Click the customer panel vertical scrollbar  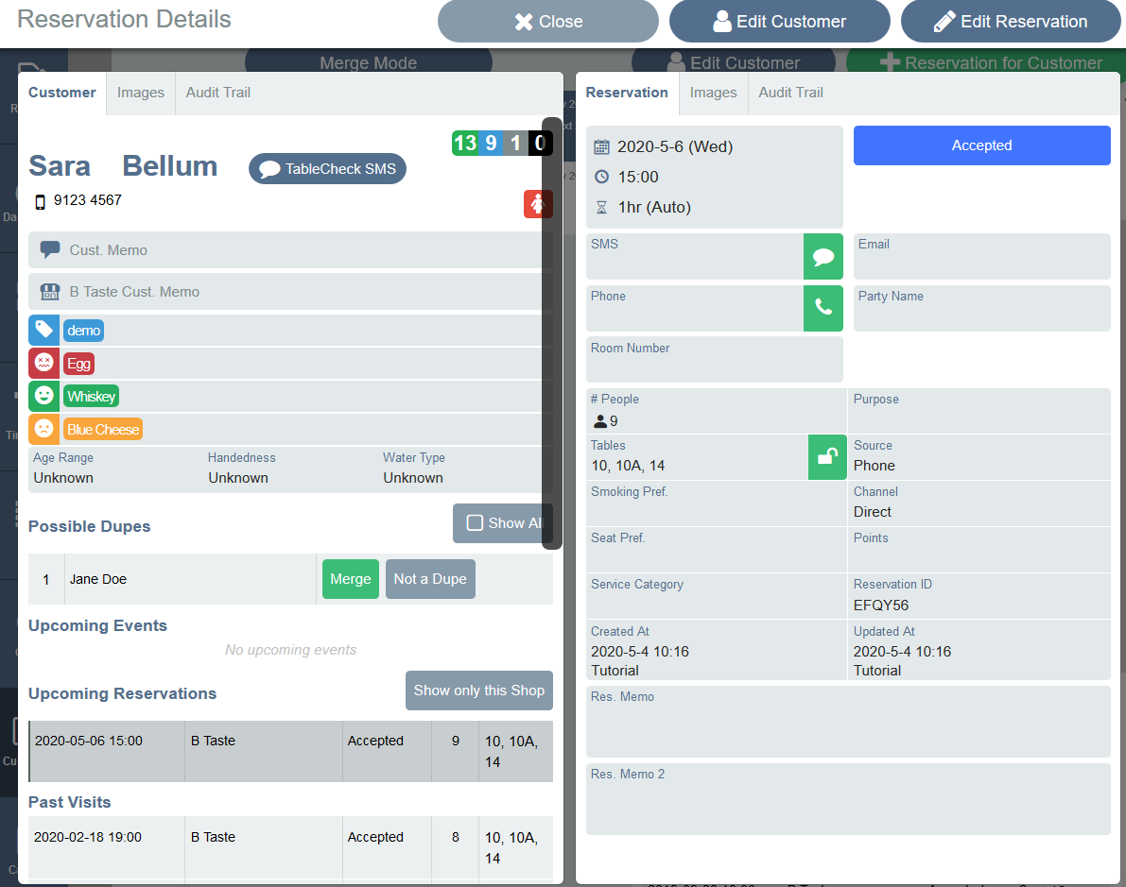pyautogui.click(x=551, y=331)
